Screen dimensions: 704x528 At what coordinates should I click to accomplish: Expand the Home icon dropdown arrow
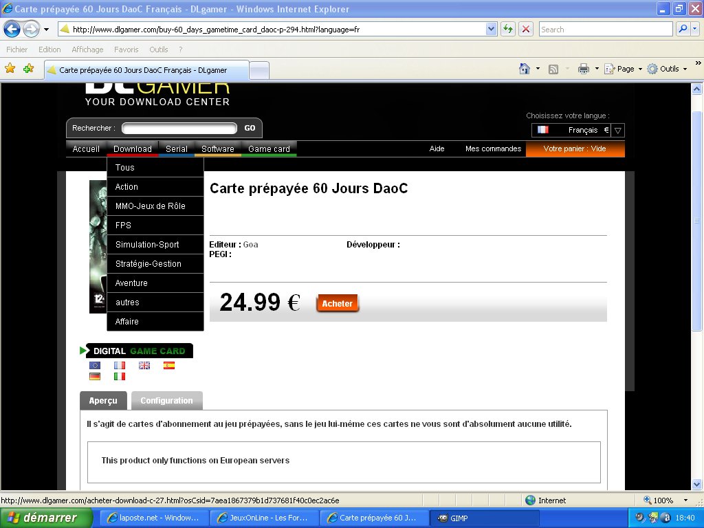[x=538, y=69]
